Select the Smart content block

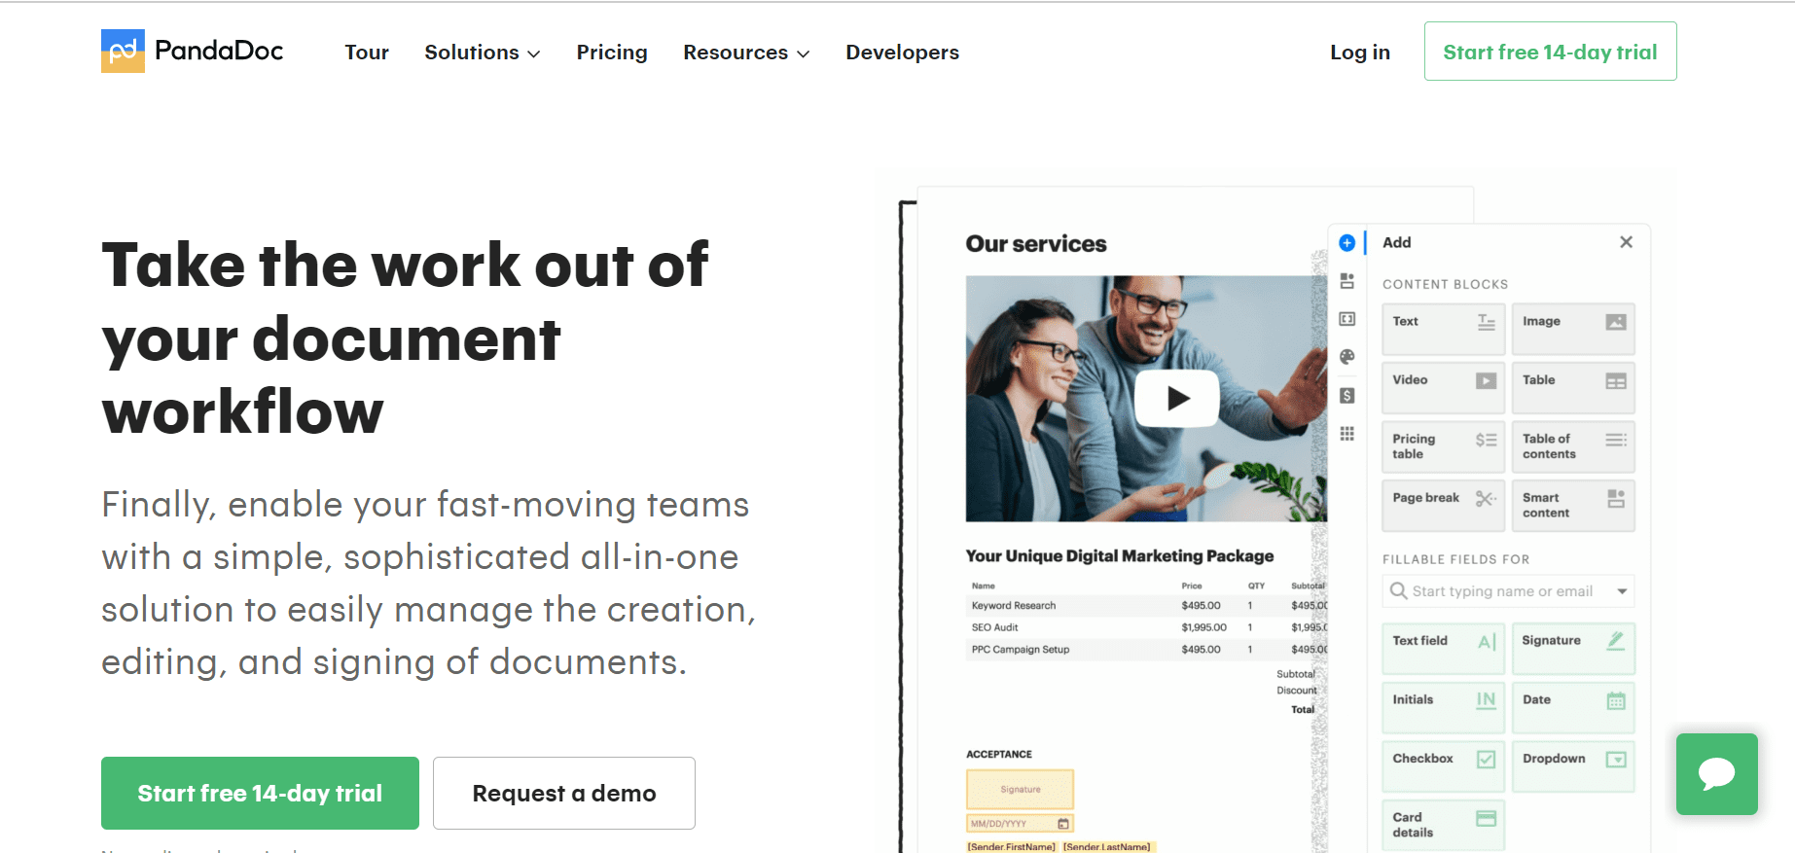pyautogui.click(x=1573, y=506)
